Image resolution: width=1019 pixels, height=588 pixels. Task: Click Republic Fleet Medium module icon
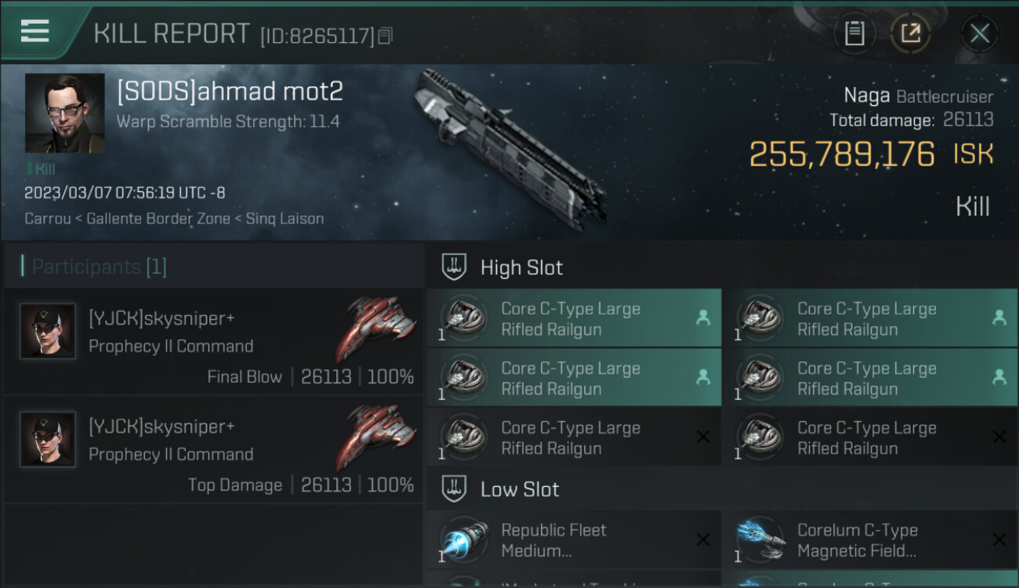[x=463, y=540]
